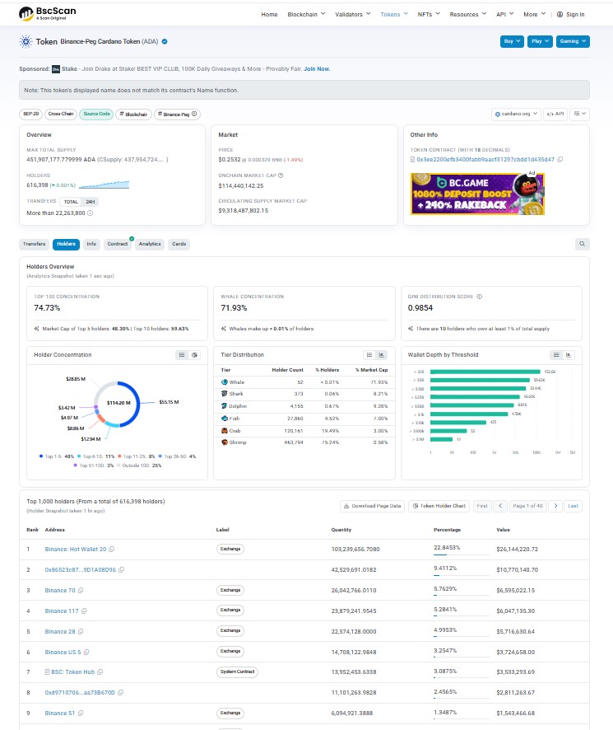The width and height of the screenshot is (613, 730).
Task: Open the Cards tab
Action: (x=179, y=244)
